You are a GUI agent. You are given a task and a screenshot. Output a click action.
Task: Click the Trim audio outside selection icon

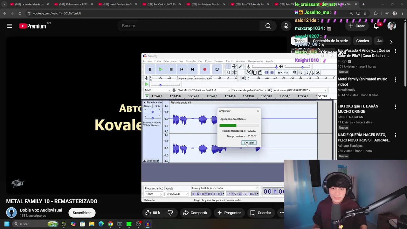tap(266, 73)
